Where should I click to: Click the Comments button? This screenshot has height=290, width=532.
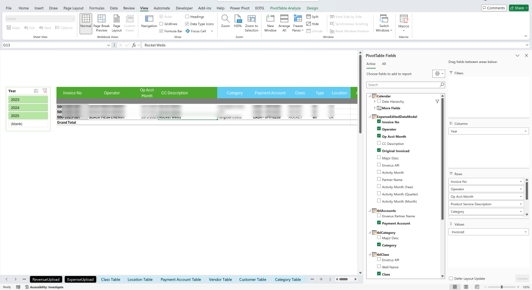pyautogui.click(x=494, y=8)
